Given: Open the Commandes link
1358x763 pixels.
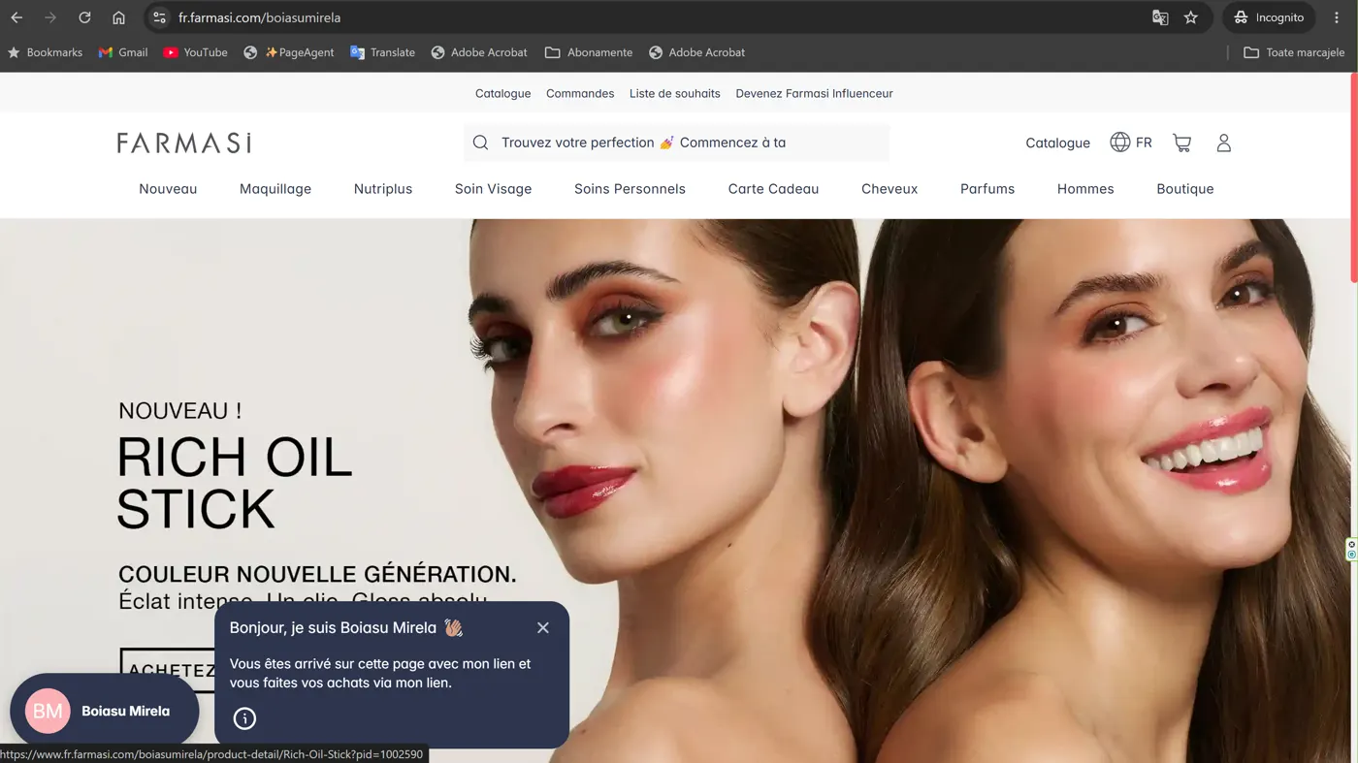Looking at the screenshot, I should [x=580, y=93].
